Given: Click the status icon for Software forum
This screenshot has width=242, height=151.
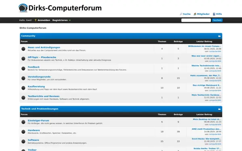Looking at the screenshot, I should (x=23, y=141).
